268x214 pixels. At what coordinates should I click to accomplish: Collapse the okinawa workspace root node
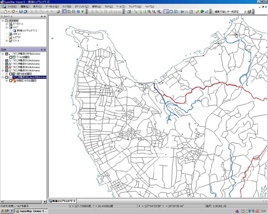tap(2, 21)
